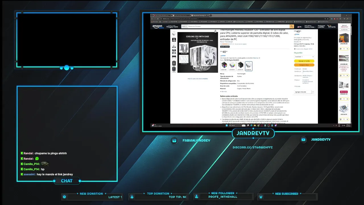The height and width of the screenshot is (205, 364).
Task: Delete the US$599.00 item from cart sidebar
Action: point(341,49)
